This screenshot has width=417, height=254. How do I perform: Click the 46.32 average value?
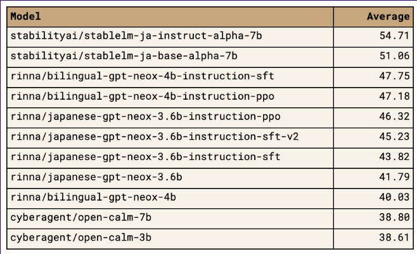(x=394, y=116)
